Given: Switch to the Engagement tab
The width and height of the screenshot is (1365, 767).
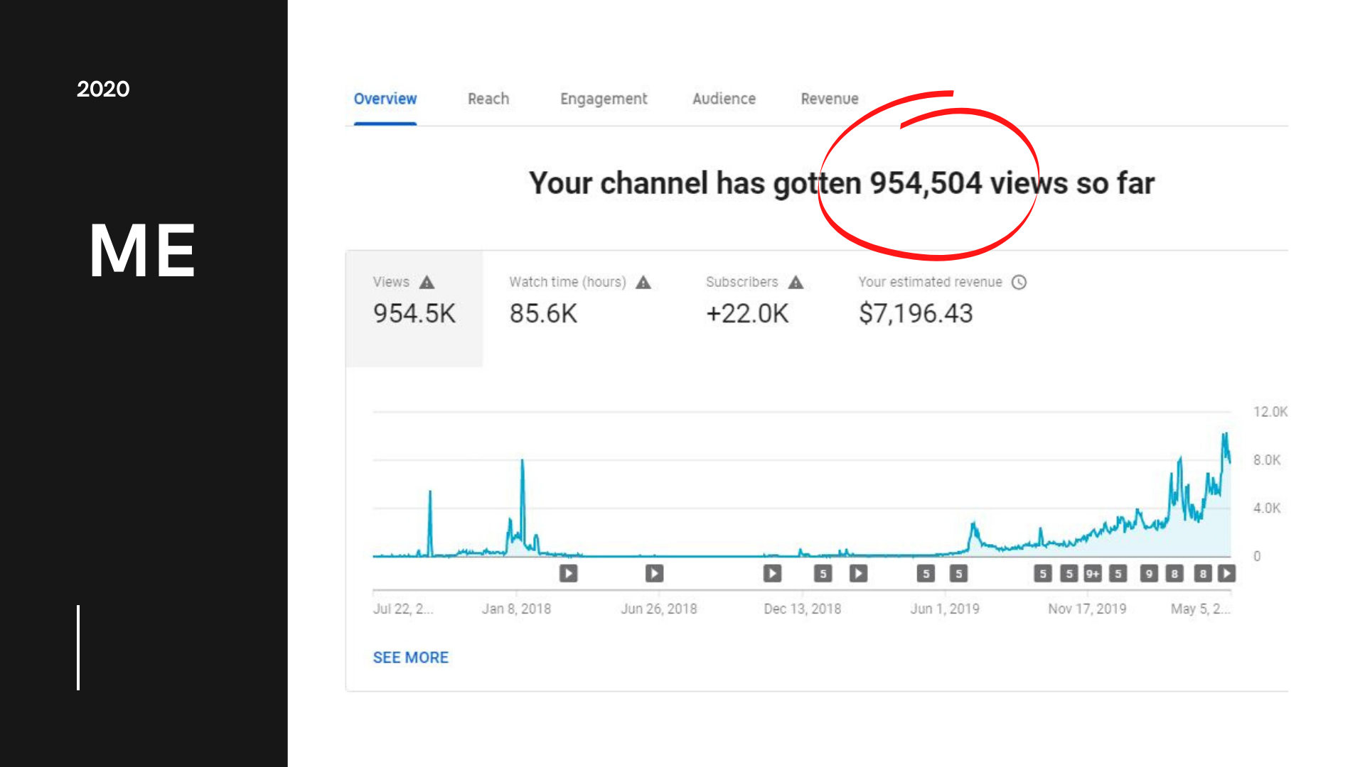Looking at the screenshot, I should pos(604,99).
